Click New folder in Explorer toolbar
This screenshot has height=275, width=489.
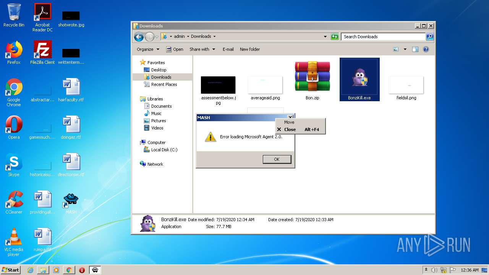pyautogui.click(x=250, y=49)
